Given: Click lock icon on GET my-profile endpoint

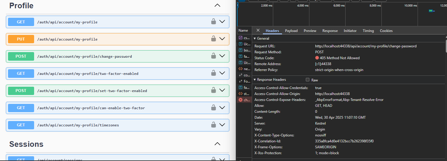Looking at the screenshot, I should tap(213, 22).
